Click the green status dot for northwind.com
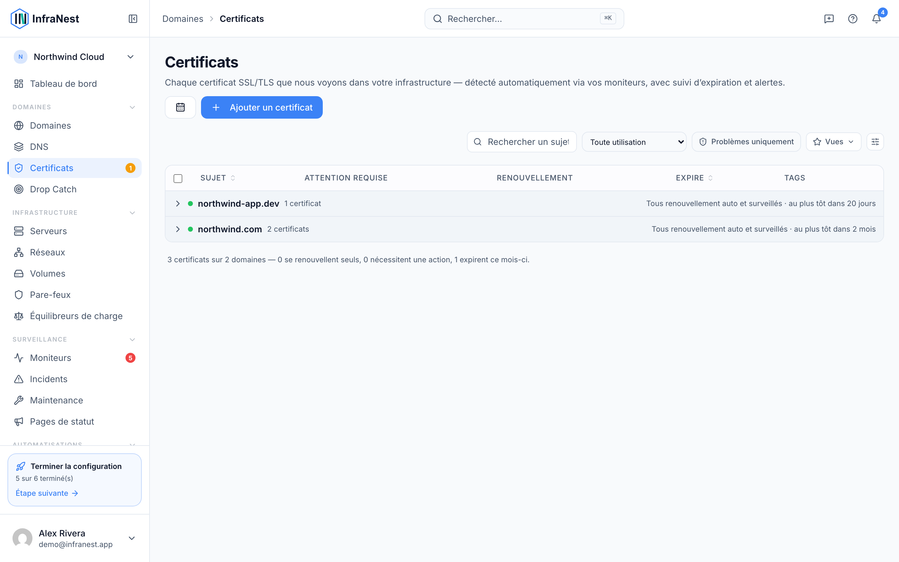899x562 pixels. pyautogui.click(x=190, y=229)
